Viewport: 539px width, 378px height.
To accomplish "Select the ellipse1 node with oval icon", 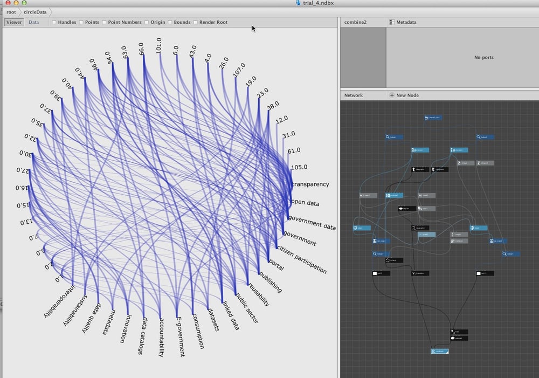I will pos(406,209).
